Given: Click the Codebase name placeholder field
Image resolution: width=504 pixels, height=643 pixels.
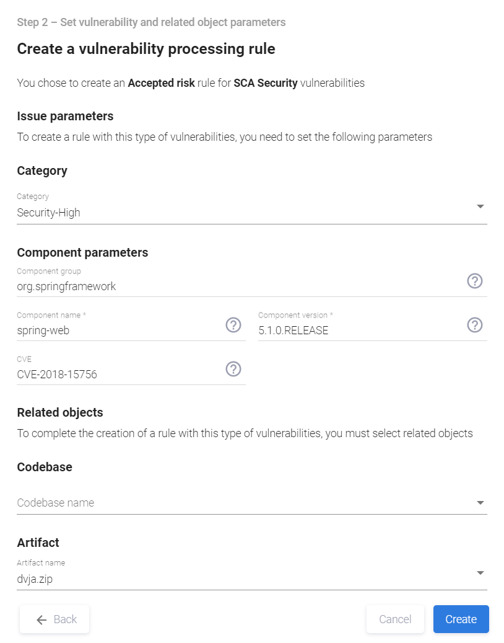Looking at the screenshot, I should tap(56, 503).
